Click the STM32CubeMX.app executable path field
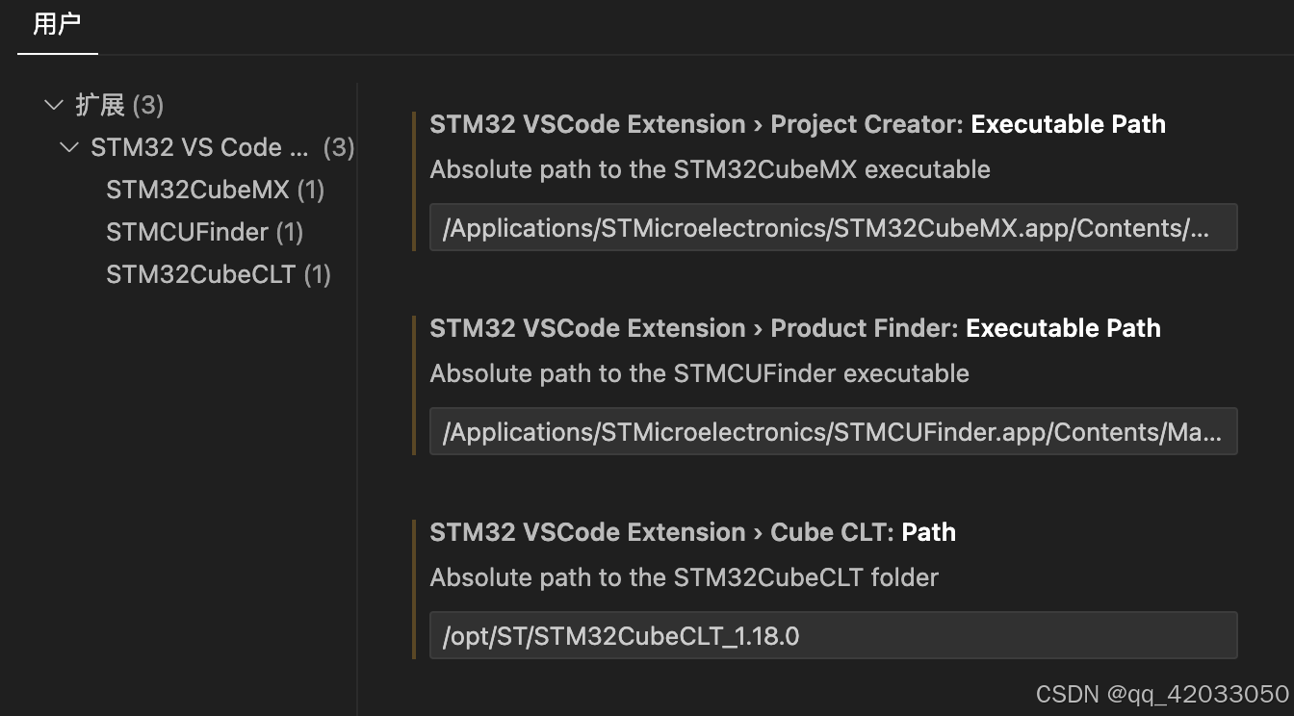1294x716 pixels. click(x=833, y=227)
